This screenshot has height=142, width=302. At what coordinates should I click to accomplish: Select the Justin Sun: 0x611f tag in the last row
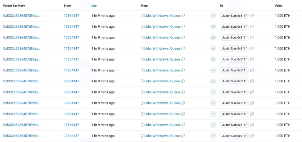point(234,136)
